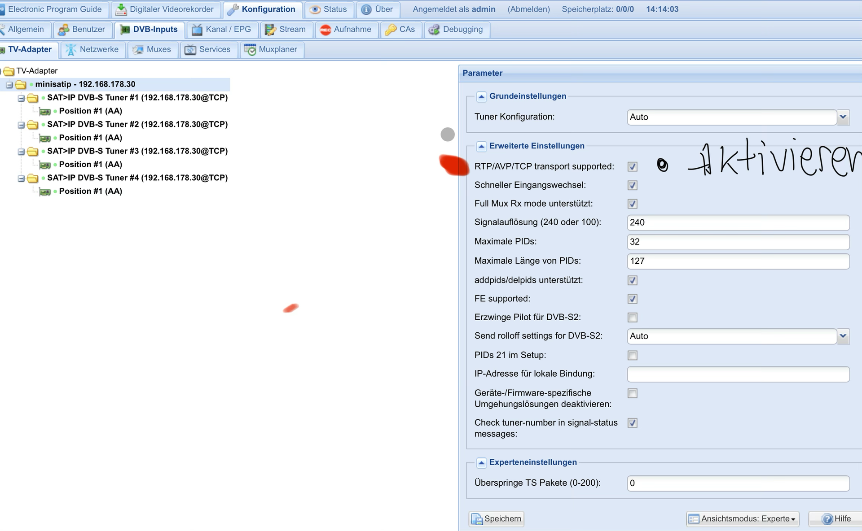Collapse the Erweiterte Einstellungen section
Image resolution: width=862 pixels, height=531 pixels.
pyautogui.click(x=481, y=146)
